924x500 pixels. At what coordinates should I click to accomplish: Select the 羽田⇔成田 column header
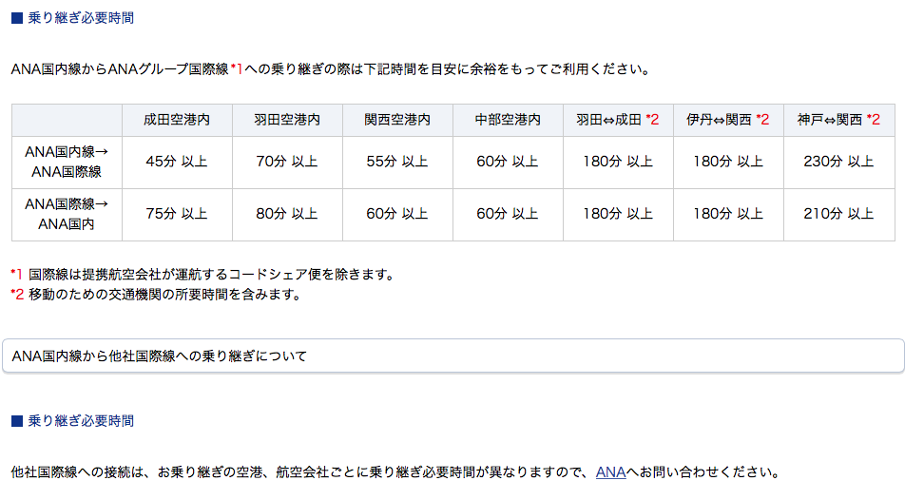618,120
